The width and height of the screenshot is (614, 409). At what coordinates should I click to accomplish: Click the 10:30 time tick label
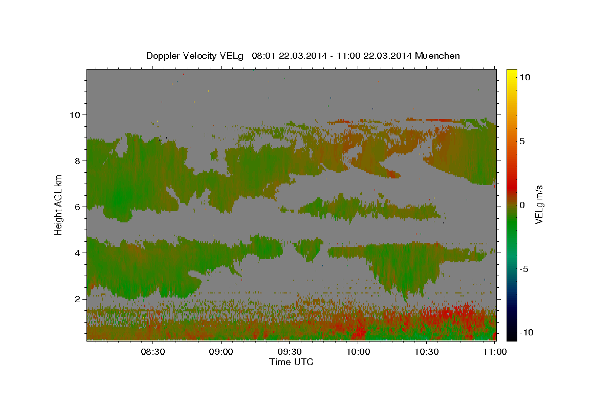[427, 352]
